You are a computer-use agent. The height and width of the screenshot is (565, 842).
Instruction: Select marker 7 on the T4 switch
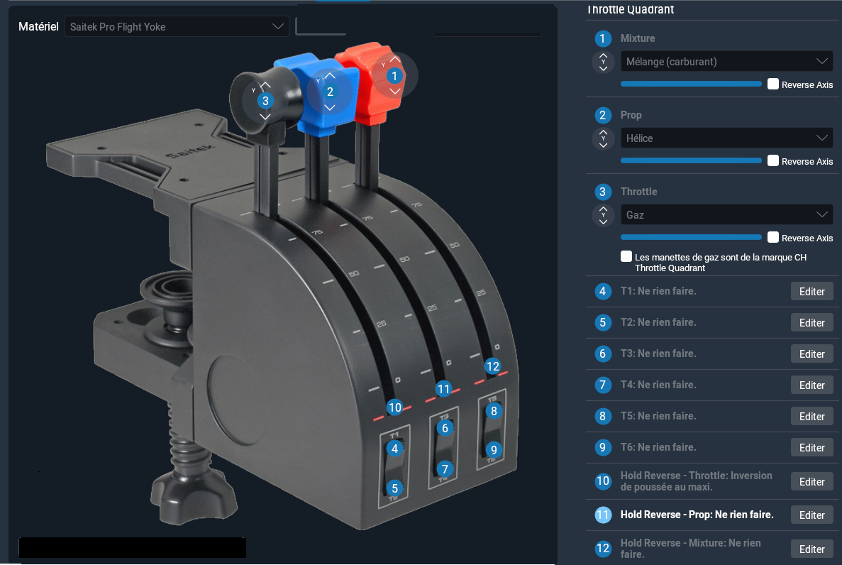click(x=445, y=468)
